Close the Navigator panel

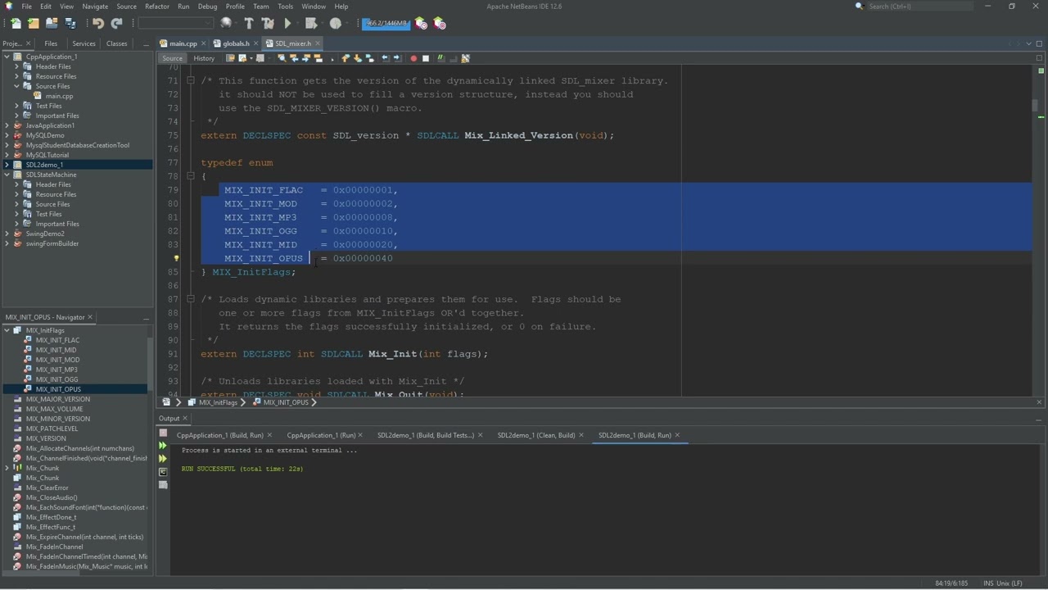(x=90, y=317)
